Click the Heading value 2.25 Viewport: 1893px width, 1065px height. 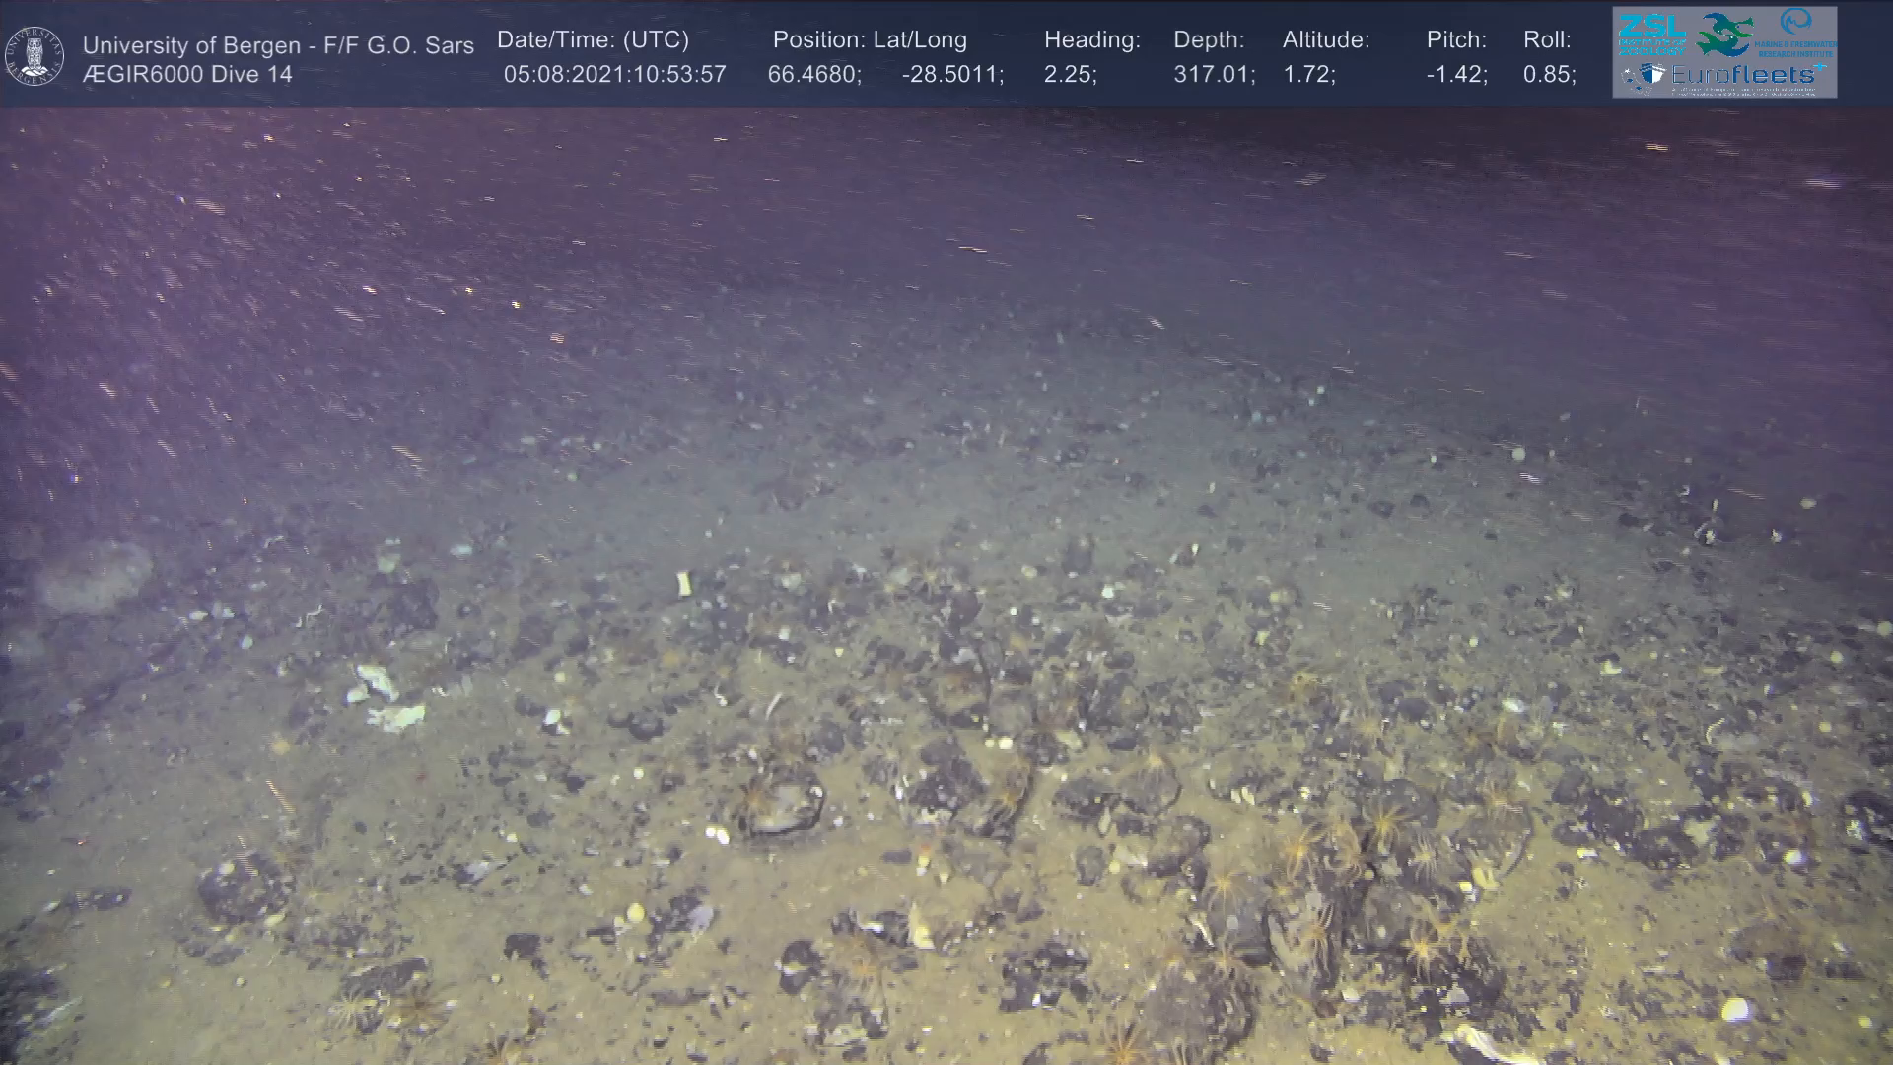click(1070, 75)
